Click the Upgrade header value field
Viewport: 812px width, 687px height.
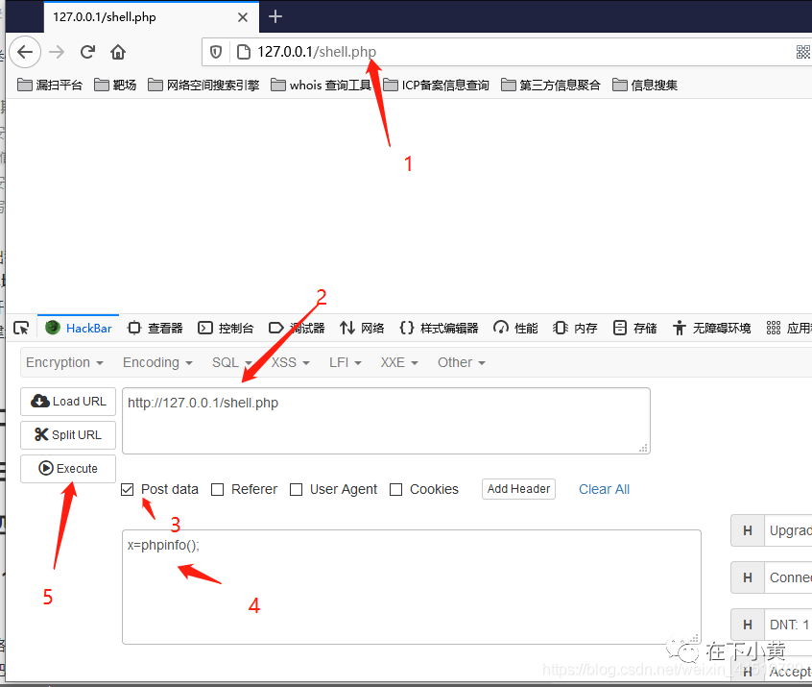point(788,530)
